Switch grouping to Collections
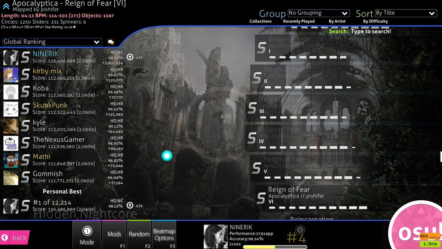The height and width of the screenshot is (249, 442). tap(260, 21)
